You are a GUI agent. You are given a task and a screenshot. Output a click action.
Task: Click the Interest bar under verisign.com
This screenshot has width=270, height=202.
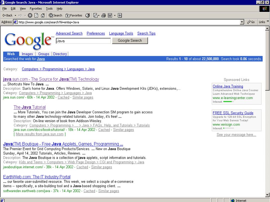pos(228,128)
